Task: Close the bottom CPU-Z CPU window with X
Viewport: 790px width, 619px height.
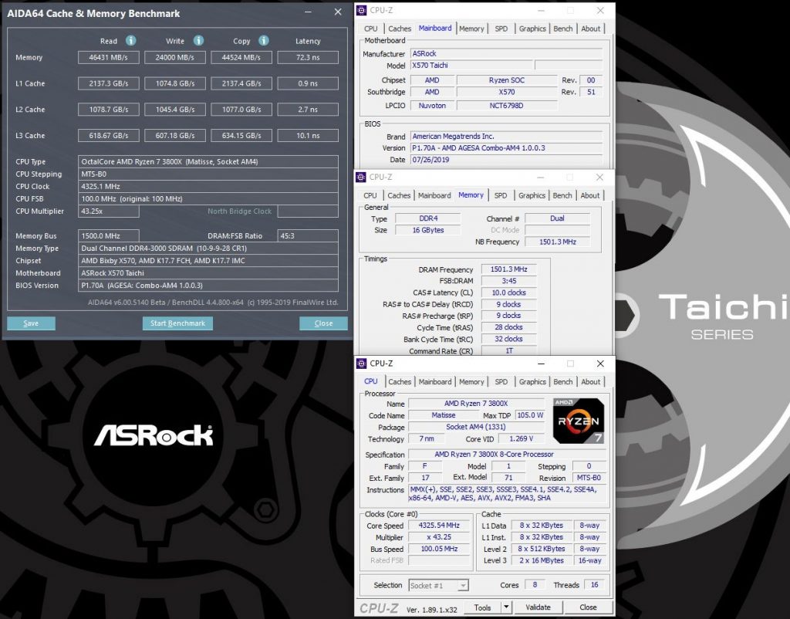Action: pos(600,364)
